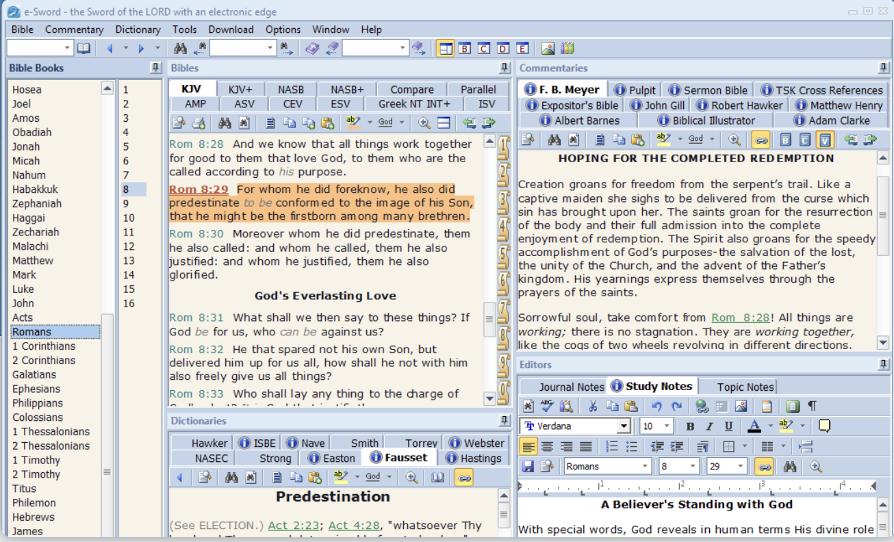This screenshot has width=894, height=542.
Task: Toggle bold formatting in the editor
Action: [x=690, y=426]
